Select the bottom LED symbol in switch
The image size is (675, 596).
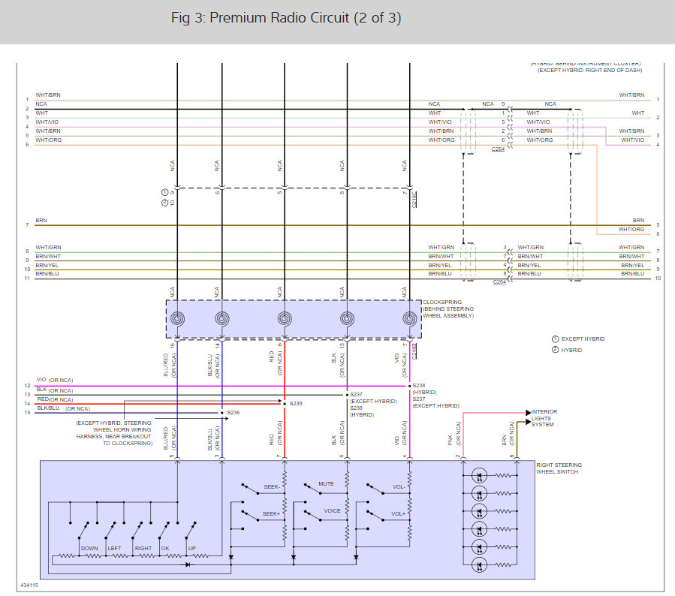click(x=479, y=565)
